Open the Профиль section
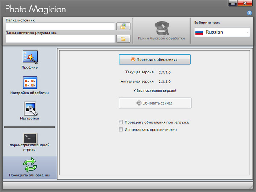 click(29, 58)
